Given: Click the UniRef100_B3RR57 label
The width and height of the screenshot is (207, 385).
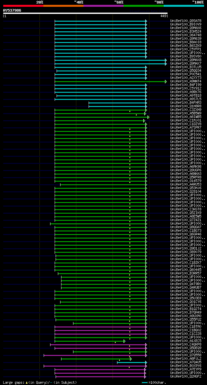Looking at the screenshot, I should 186,274.
